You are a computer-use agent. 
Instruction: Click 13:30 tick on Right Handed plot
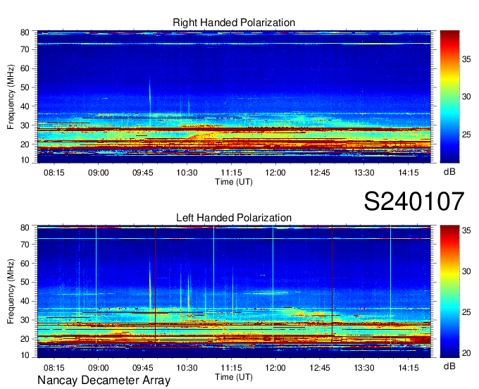[364, 173]
